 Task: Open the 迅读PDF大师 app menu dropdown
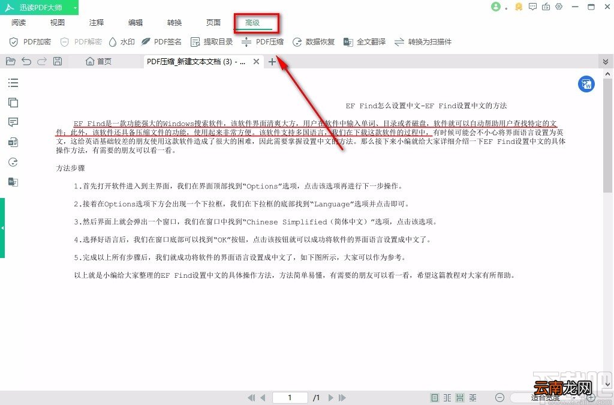click(75, 7)
